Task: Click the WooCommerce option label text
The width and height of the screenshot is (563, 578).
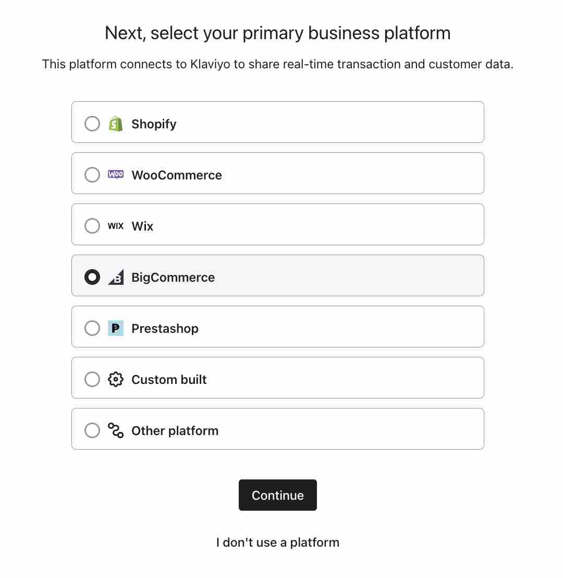Action: (176, 175)
